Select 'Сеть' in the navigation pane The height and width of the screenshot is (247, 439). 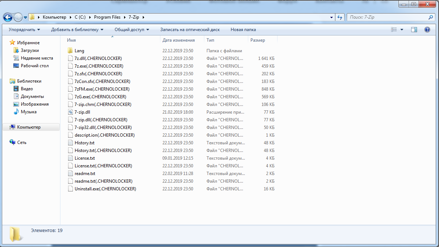(x=22, y=142)
